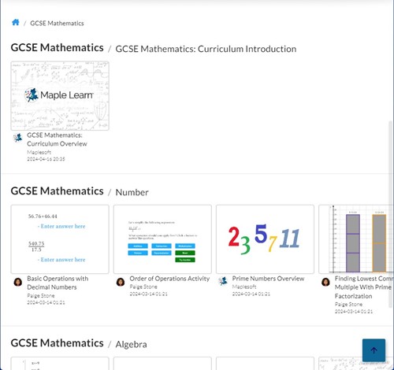Screen dimensions: 394x370
Task: Click the GCSE Mathematics breadcrumb text
Action: click(57, 24)
